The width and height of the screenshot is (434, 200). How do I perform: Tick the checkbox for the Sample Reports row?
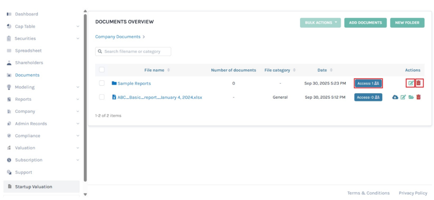102,83
